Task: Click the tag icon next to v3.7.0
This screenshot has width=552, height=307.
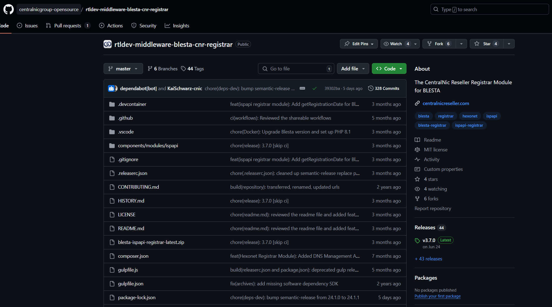Action: (417, 240)
